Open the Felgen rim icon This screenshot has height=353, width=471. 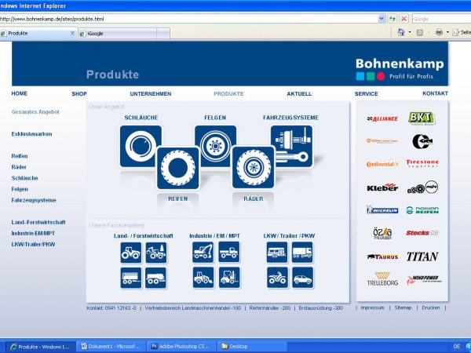[x=215, y=146]
